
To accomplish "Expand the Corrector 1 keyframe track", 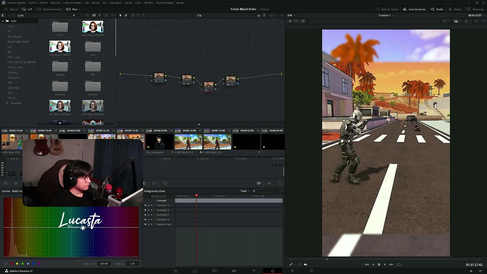I will point(155,205).
